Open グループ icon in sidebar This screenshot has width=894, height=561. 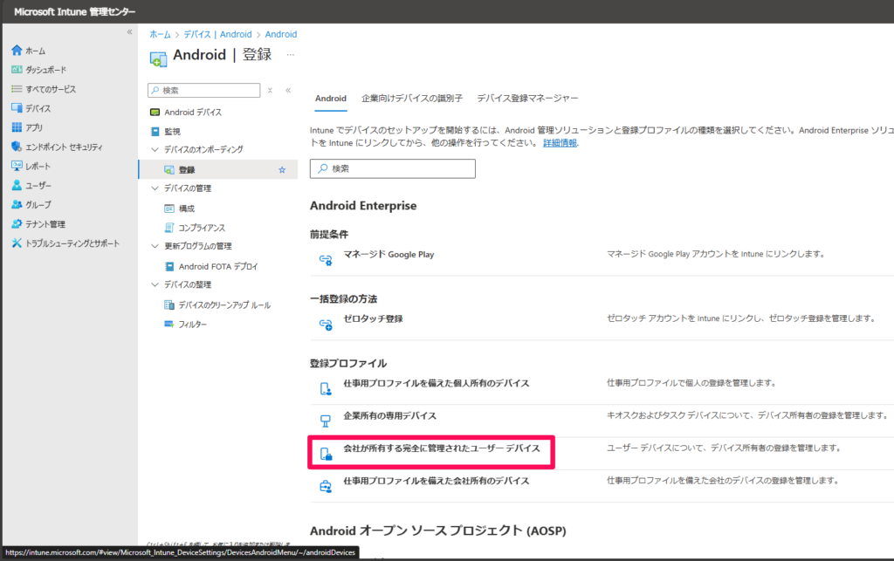click(17, 204)
